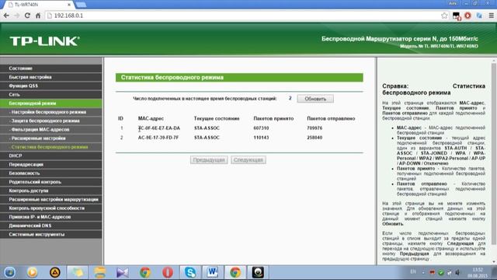This screenshot has width=497, height=280.
Task: Open Привязка IP- и MAC-адресов menu
Action: pyautogui.click(x=51, y=217)
